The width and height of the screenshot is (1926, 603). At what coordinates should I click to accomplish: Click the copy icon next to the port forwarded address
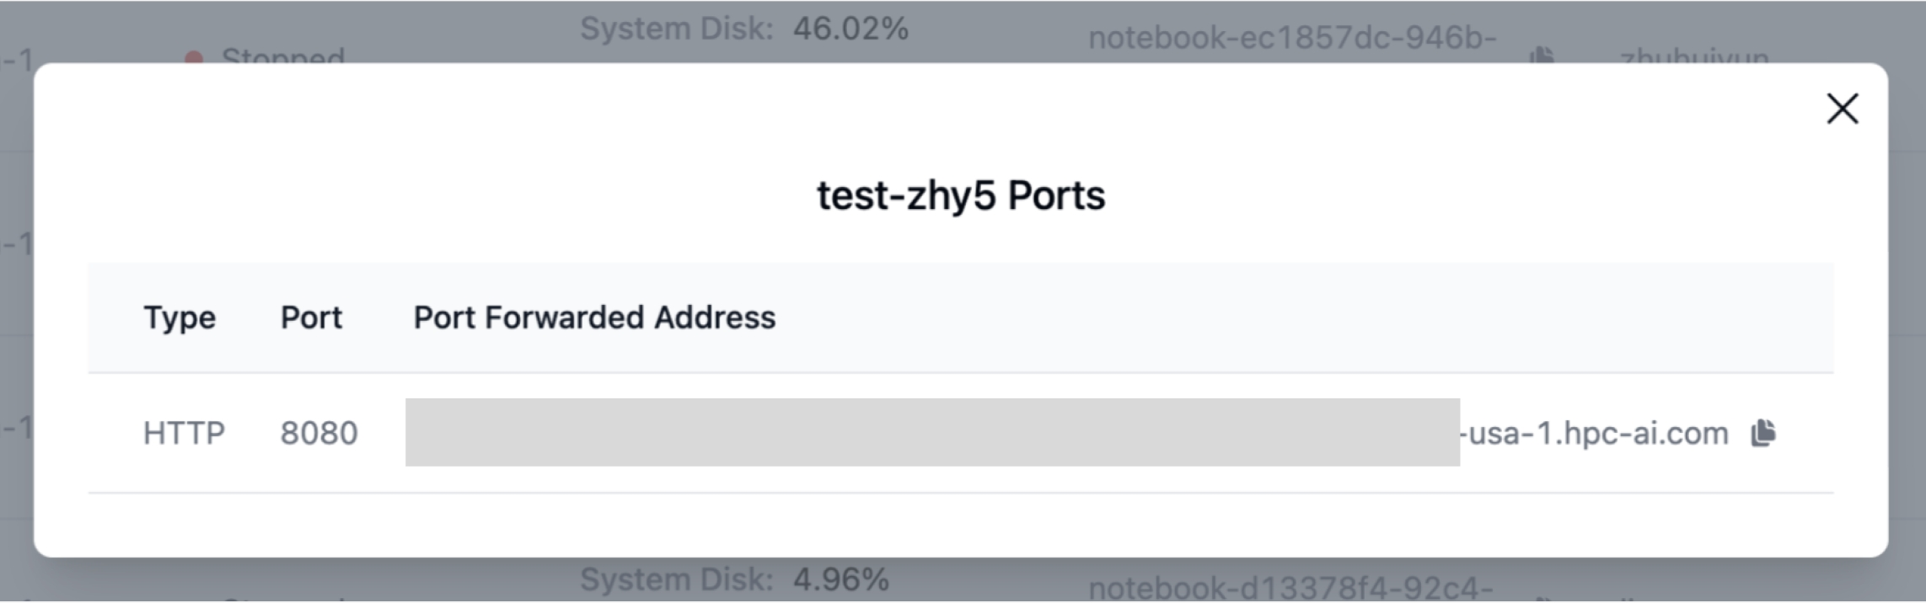tap(1764, 432)
